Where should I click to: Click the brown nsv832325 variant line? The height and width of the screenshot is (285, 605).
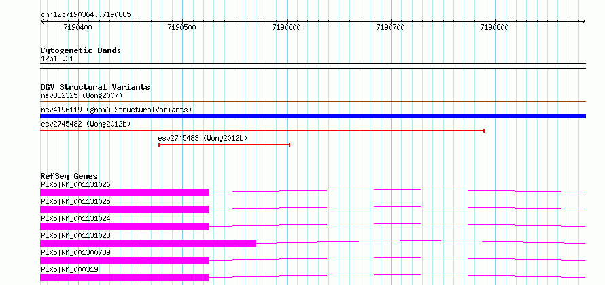tap(313, 102)
